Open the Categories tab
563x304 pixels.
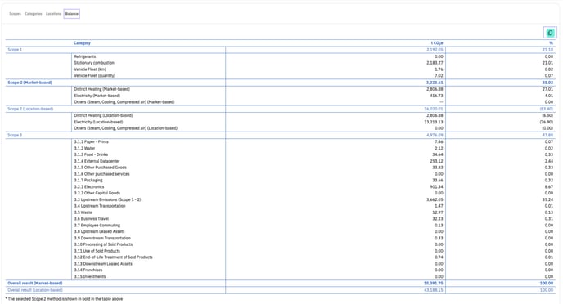[x=34, y=14]
